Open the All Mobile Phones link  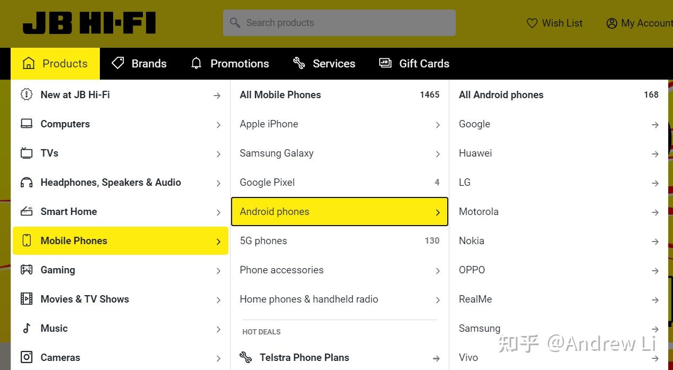tap(339, 94)
